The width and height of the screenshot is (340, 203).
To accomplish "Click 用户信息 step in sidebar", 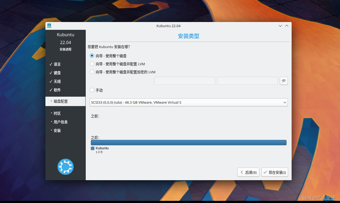I will point(60,122).
